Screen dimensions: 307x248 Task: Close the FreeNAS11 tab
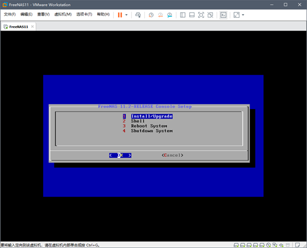tap(32, 27)
